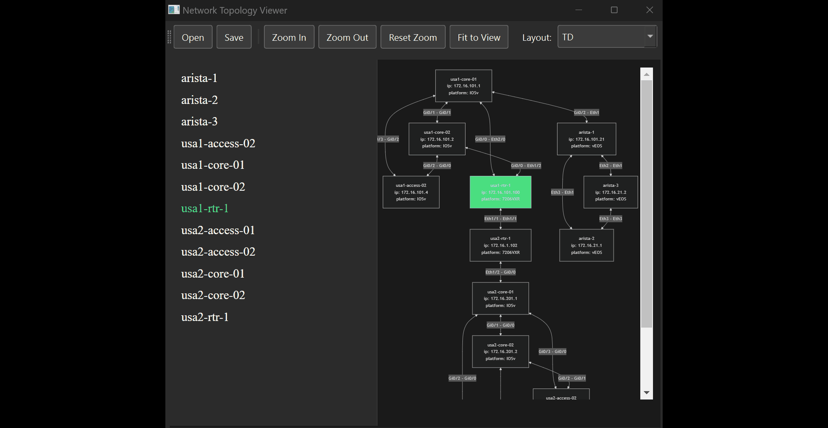This screenshot has width=828, height=428.
Task: Zoom Out of the topology graph
Action: coord(347,37)
